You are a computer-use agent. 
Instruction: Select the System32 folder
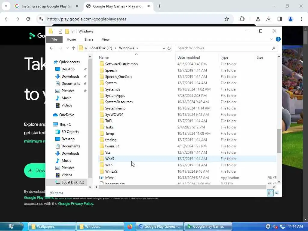[x=112, y=89]
